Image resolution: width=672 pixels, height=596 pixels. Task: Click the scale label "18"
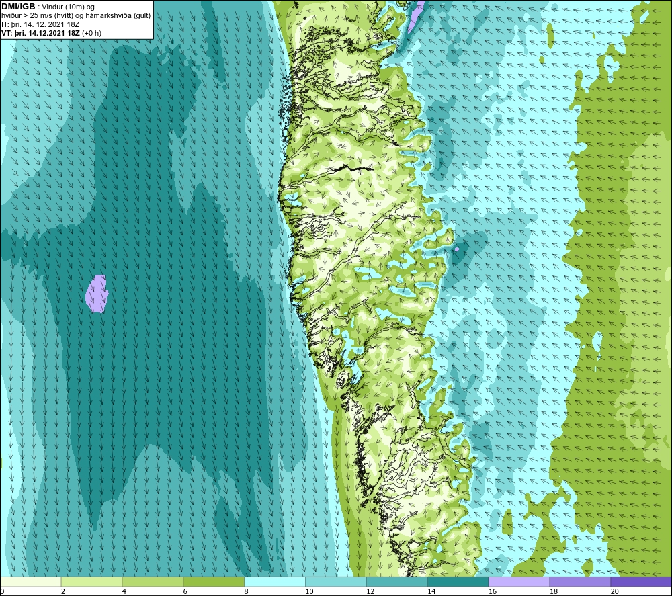553,592
